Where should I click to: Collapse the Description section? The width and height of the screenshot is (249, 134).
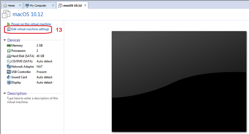tap(5, 93)
